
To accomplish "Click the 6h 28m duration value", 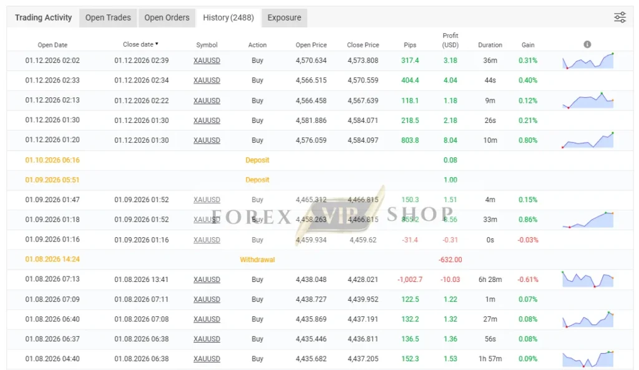I will 490,280.
